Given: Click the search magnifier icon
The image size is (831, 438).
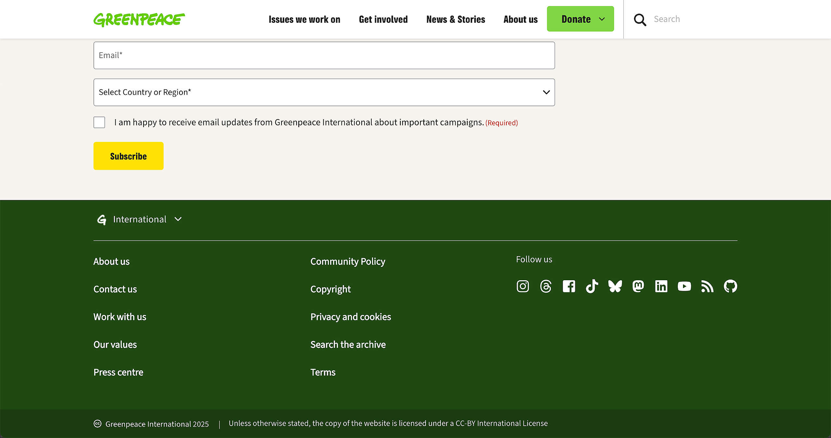Looking at the screenshot, I should point(640,19).
